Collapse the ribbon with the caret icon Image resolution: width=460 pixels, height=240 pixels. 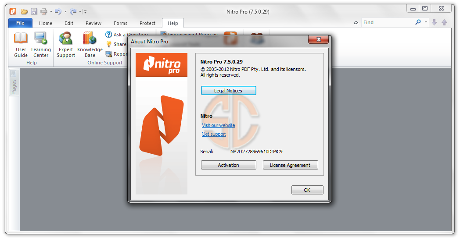point(356,22)
